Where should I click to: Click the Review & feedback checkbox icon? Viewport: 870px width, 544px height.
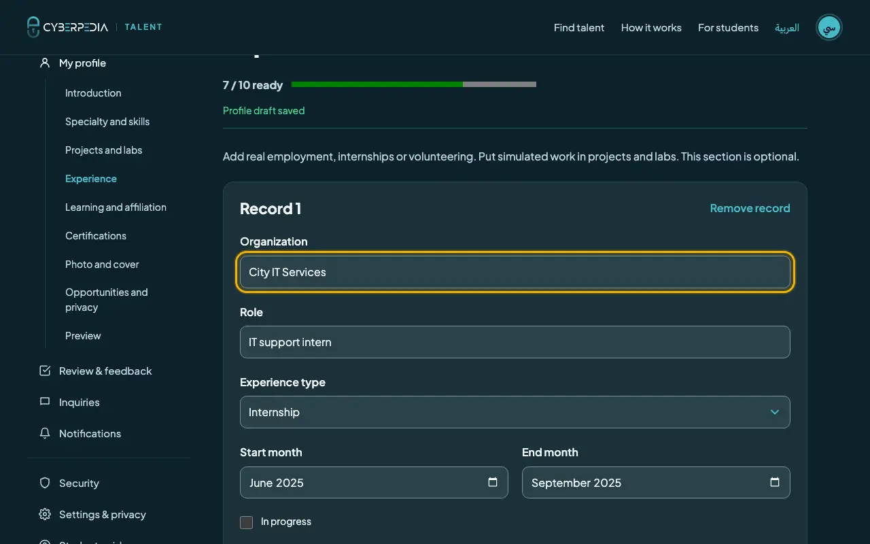(x=45, y=371)
